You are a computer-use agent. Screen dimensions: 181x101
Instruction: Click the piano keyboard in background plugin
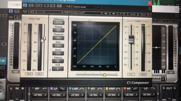tap(159, 72)
